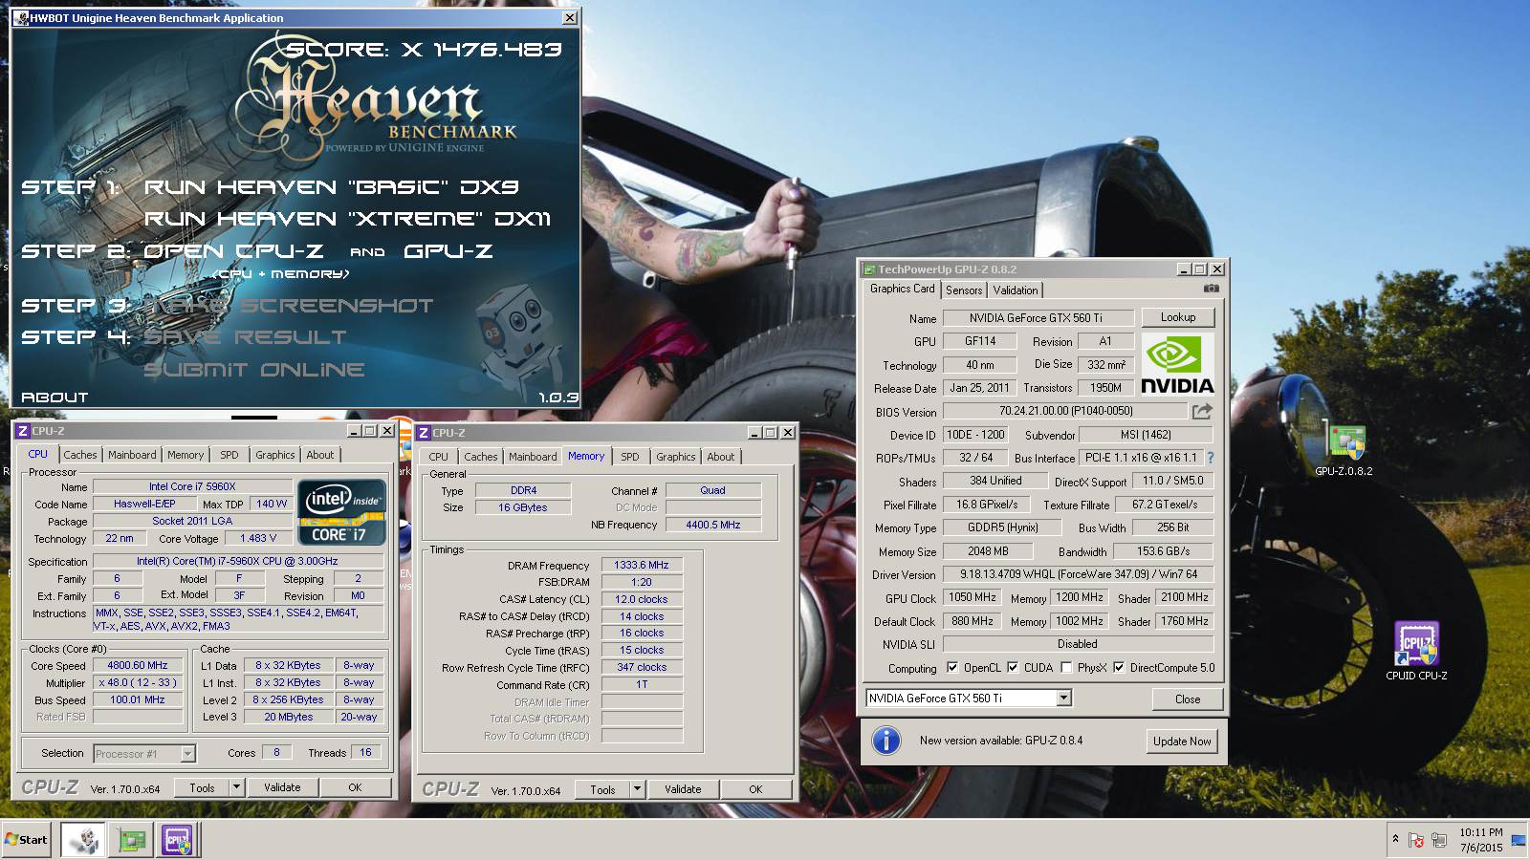Click the BIOS export share icon
This screenshot has height=860, width=1530.
pos(1202,411)
